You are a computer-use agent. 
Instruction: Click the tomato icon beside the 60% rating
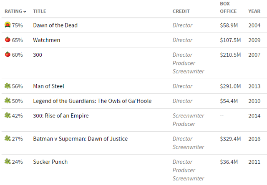coord(8,54)
